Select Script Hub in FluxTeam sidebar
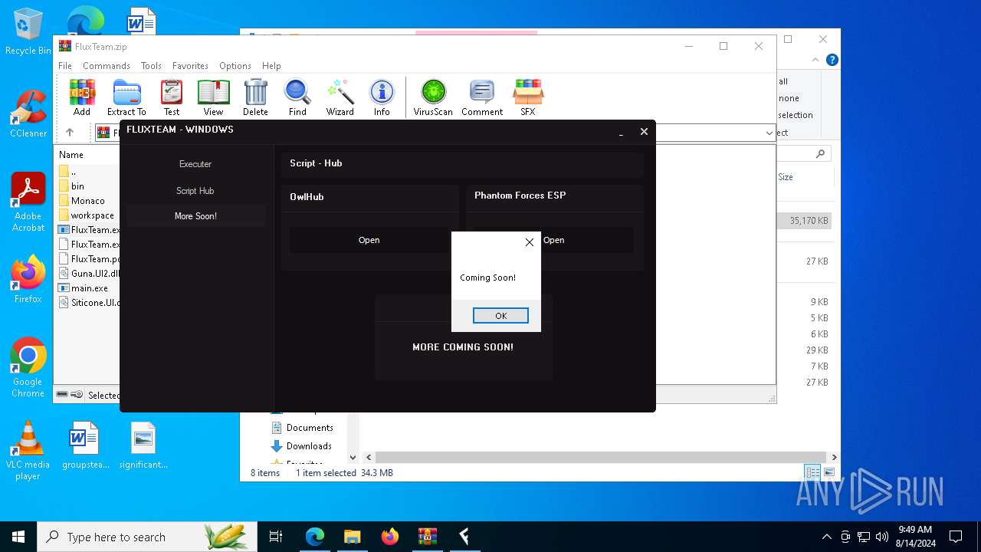 tap(195, 191)
